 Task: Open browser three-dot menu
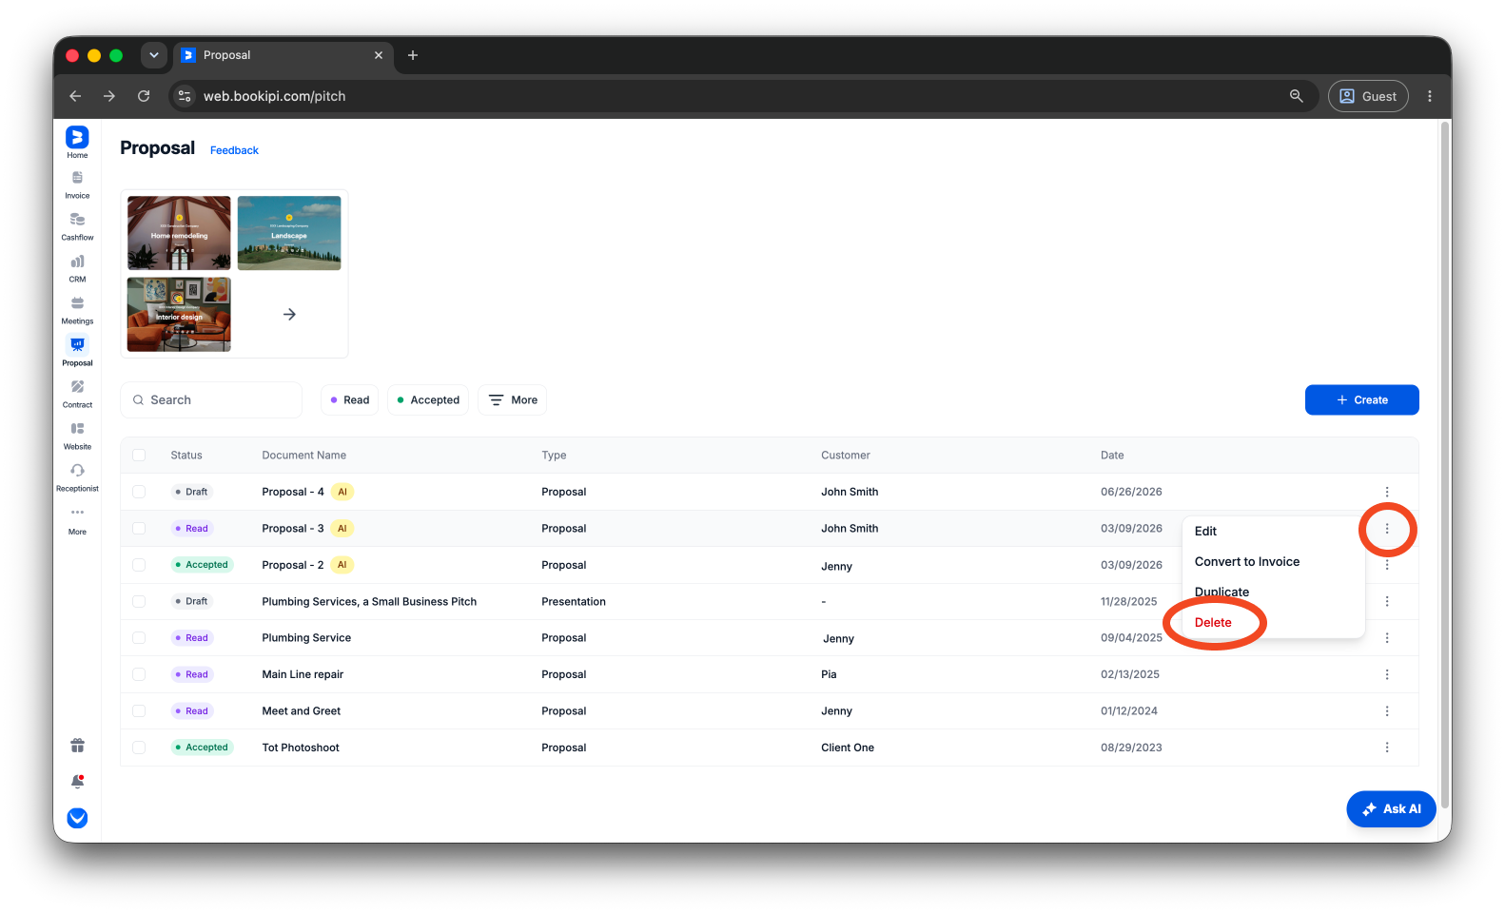click(1430, 96)
